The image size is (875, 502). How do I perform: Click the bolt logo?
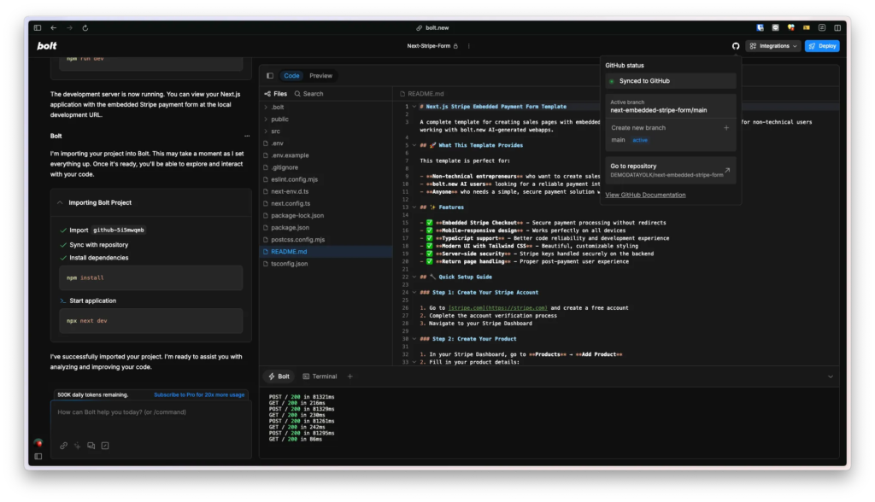pyautogui.click(x=47, y=46)
